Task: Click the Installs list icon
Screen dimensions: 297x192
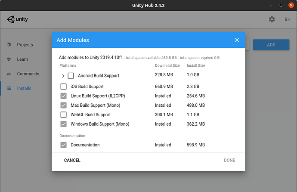Action: click(x=9, y=89)
